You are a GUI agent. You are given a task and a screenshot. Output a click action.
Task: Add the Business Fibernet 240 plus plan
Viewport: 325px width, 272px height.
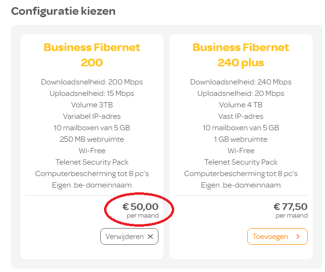click(x=277, y=237)
